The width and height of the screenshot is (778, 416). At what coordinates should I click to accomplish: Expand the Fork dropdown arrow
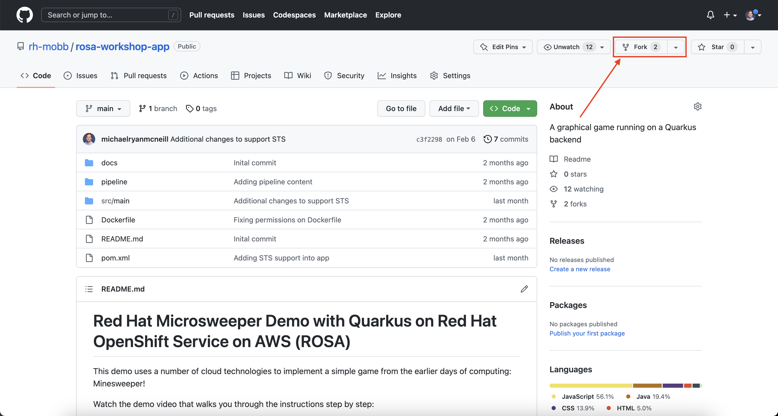click(676, 47)
